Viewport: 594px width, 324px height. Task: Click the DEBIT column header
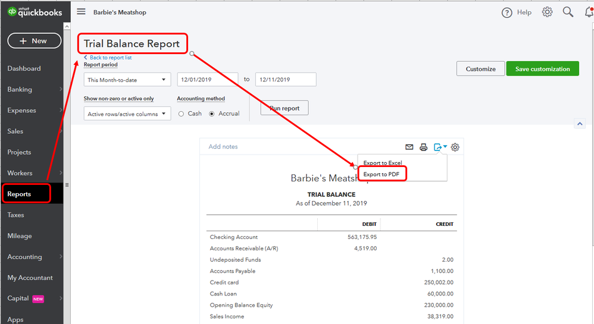point(369,224)
